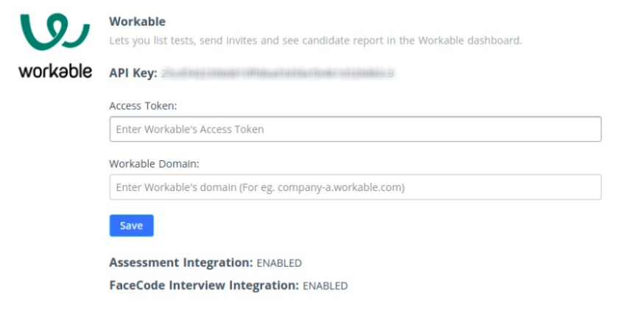Click the FaceCode Interview Integration ENABLED status
The width and height of the screenshot is (622, 310).
(x=325, y=286)
